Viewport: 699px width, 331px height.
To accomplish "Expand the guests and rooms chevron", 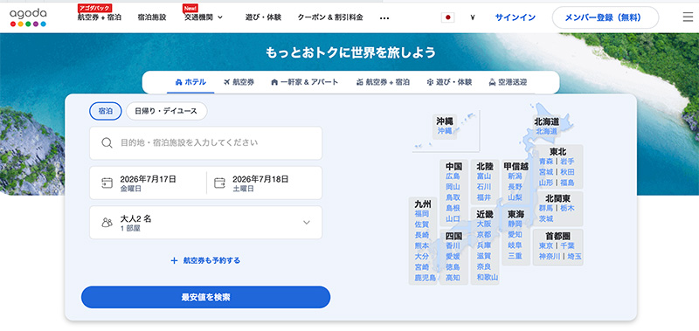I will pyautogui.click(x=307, y=223).
